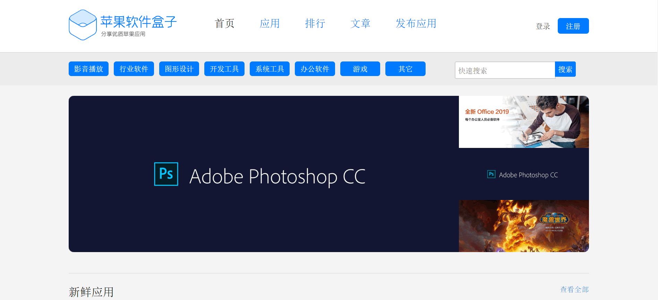Screen dimensions: 658x300
Task: Open the 文章 section
Action: point(360,24)
